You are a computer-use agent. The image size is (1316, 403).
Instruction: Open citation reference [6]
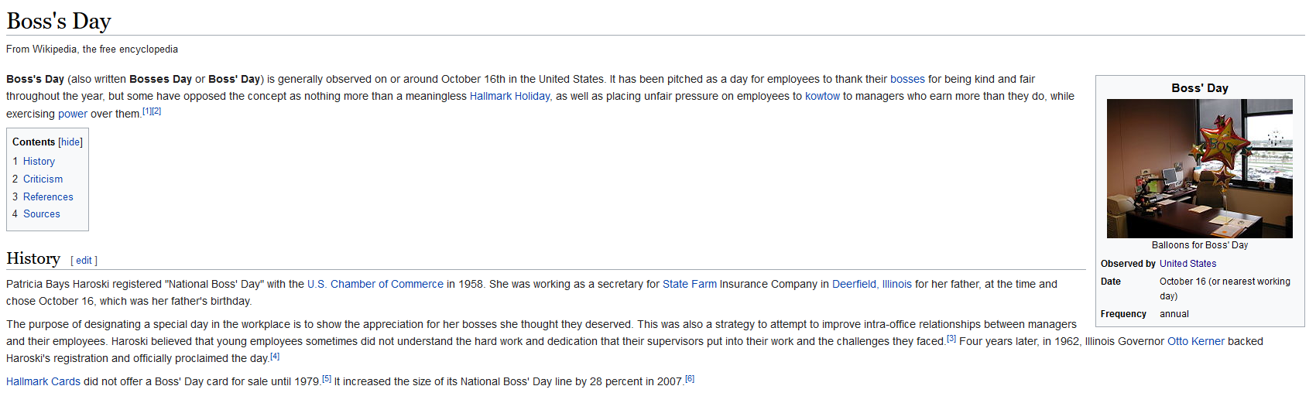(x=690, y=378)
